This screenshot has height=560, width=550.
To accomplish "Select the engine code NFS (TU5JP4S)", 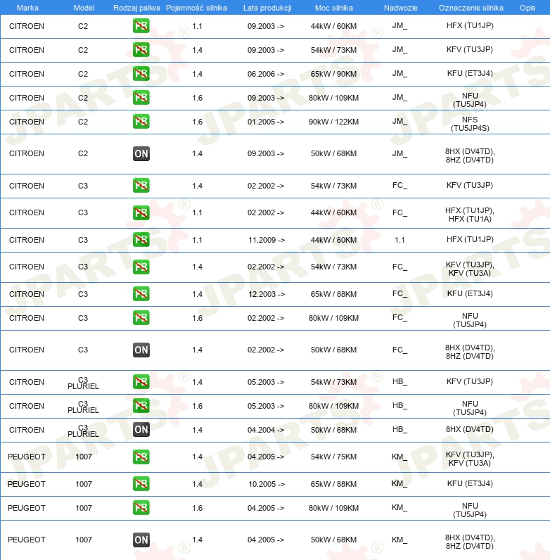I will pyautogui.click(x=470, y=124).
